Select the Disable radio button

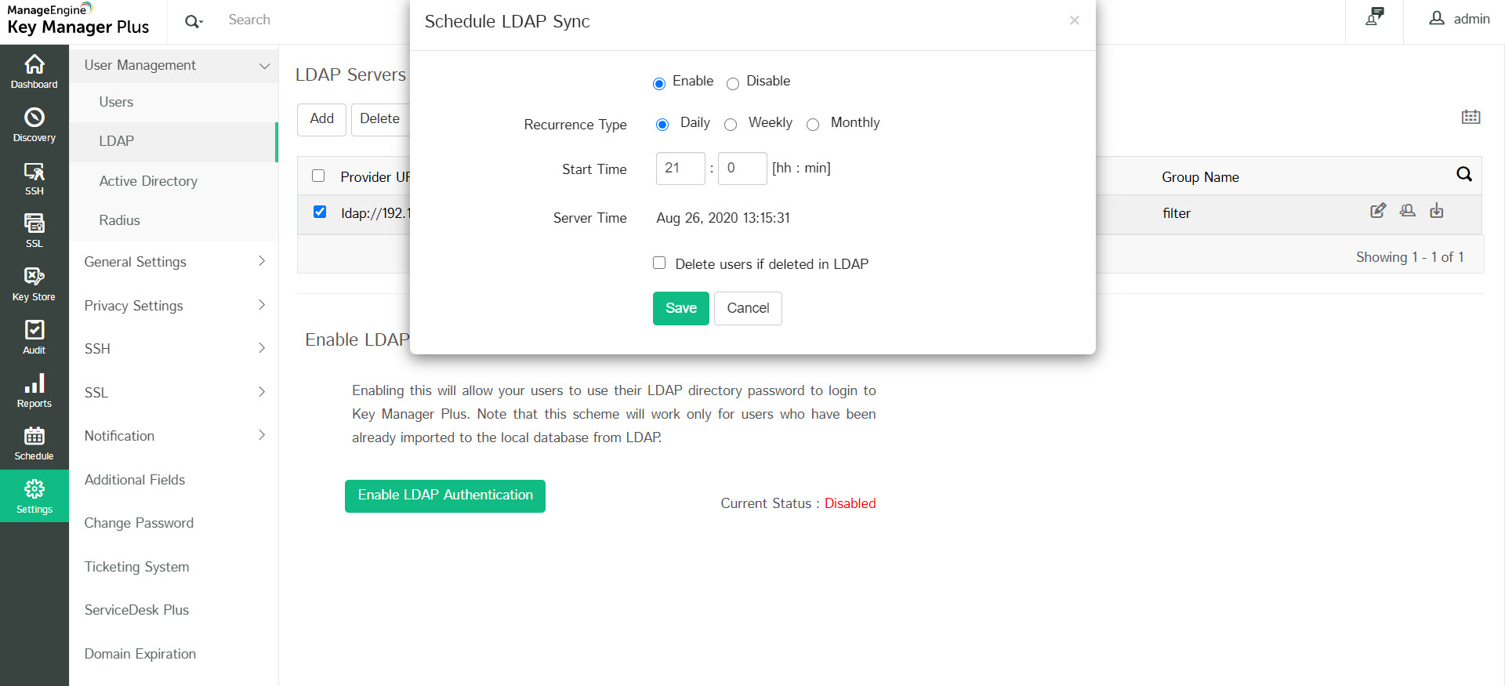coord(733,84)
